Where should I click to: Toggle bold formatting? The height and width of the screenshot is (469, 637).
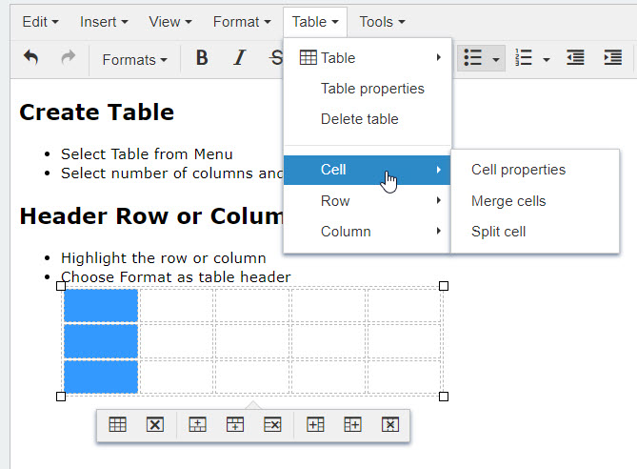coord(202,58)
